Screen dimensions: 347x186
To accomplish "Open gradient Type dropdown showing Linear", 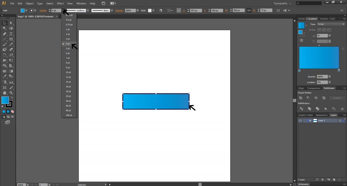I will coord(331,24).
